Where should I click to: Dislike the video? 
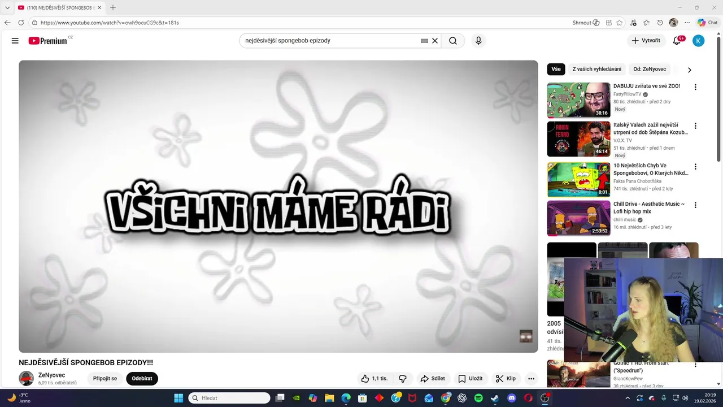coord(403,379)
